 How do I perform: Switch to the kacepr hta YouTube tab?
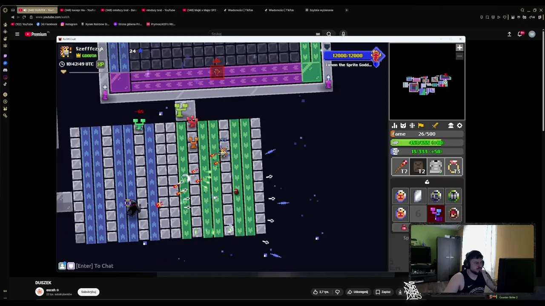coord(78,10)
